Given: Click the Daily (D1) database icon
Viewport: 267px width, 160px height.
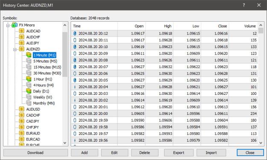Looking at the screenshot, I should pyautogui.click(x=29, y=91).
